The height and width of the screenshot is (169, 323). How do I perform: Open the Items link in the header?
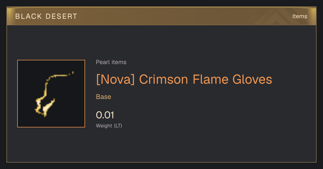coord(300,16)
